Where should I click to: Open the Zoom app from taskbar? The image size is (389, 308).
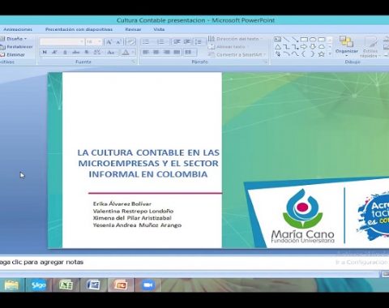click(x=147, y=285)
